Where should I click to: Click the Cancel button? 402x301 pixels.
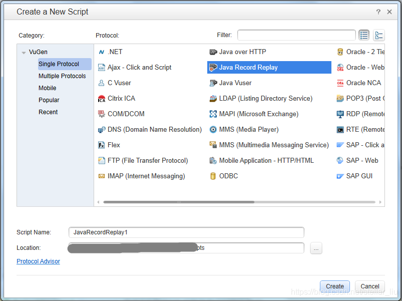(369, 286)
